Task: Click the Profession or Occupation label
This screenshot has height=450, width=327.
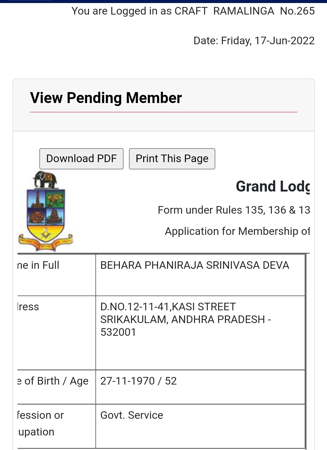Action: pos(40,423)
